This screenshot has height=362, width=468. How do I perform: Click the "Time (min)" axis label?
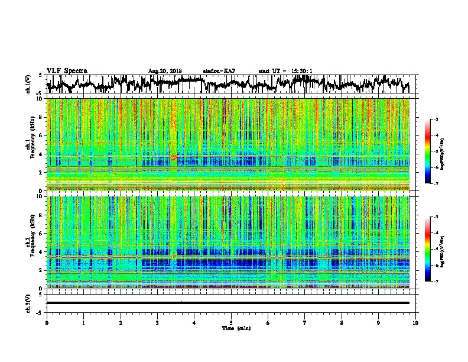pos(236,328)
